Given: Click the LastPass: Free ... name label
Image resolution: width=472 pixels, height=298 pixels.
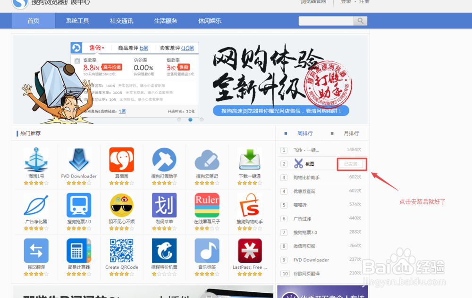Looking at the screenshot, I should click(x=250, y=267).
